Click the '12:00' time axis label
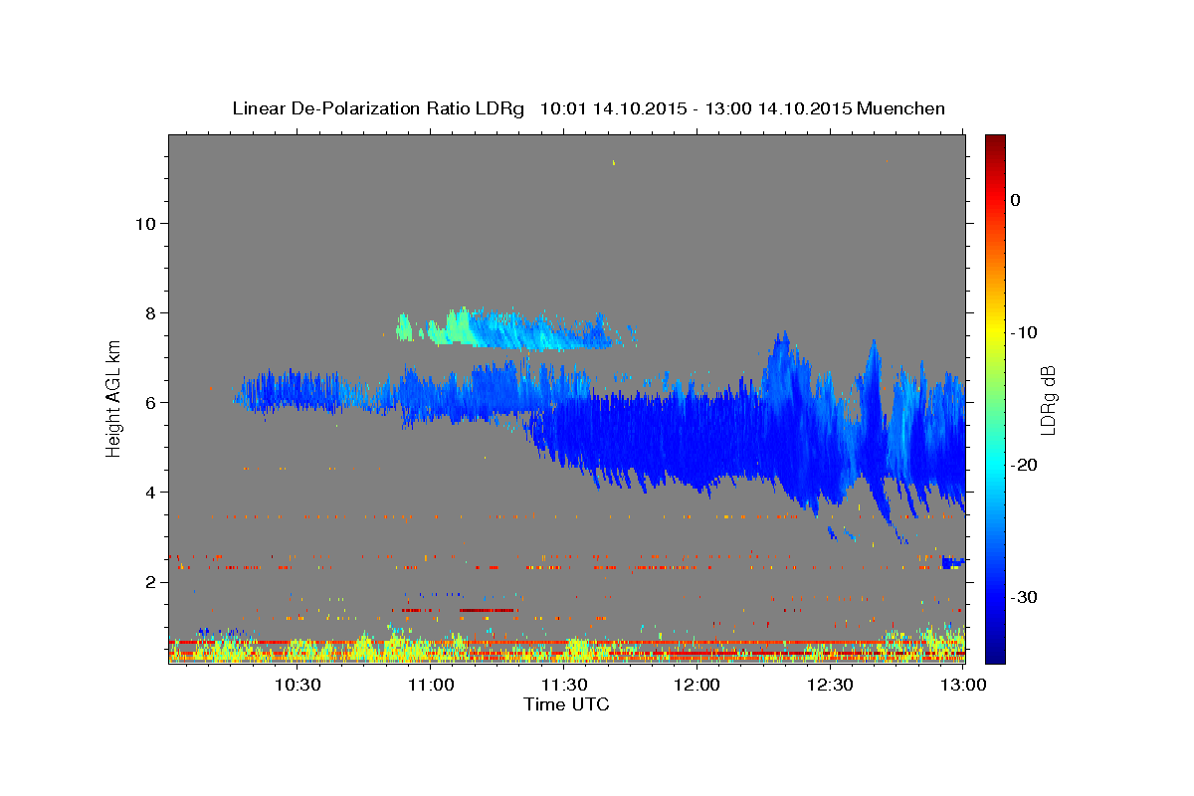The height and width of the screenshot is (796, 1194). click(x=697, y=685)
